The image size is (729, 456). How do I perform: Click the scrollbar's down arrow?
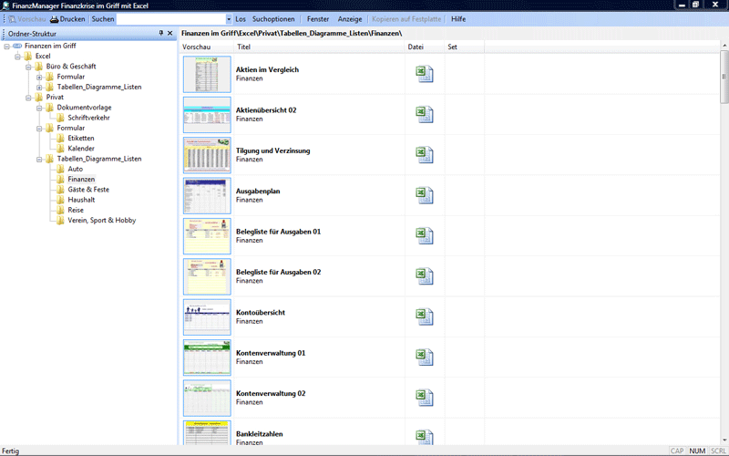724,440
